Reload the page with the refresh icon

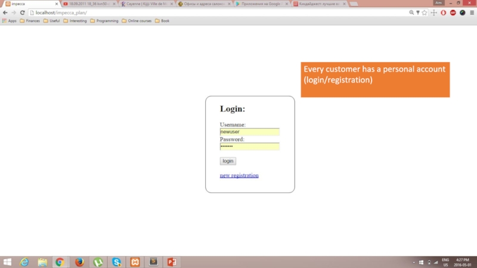[x=22, y=12]
